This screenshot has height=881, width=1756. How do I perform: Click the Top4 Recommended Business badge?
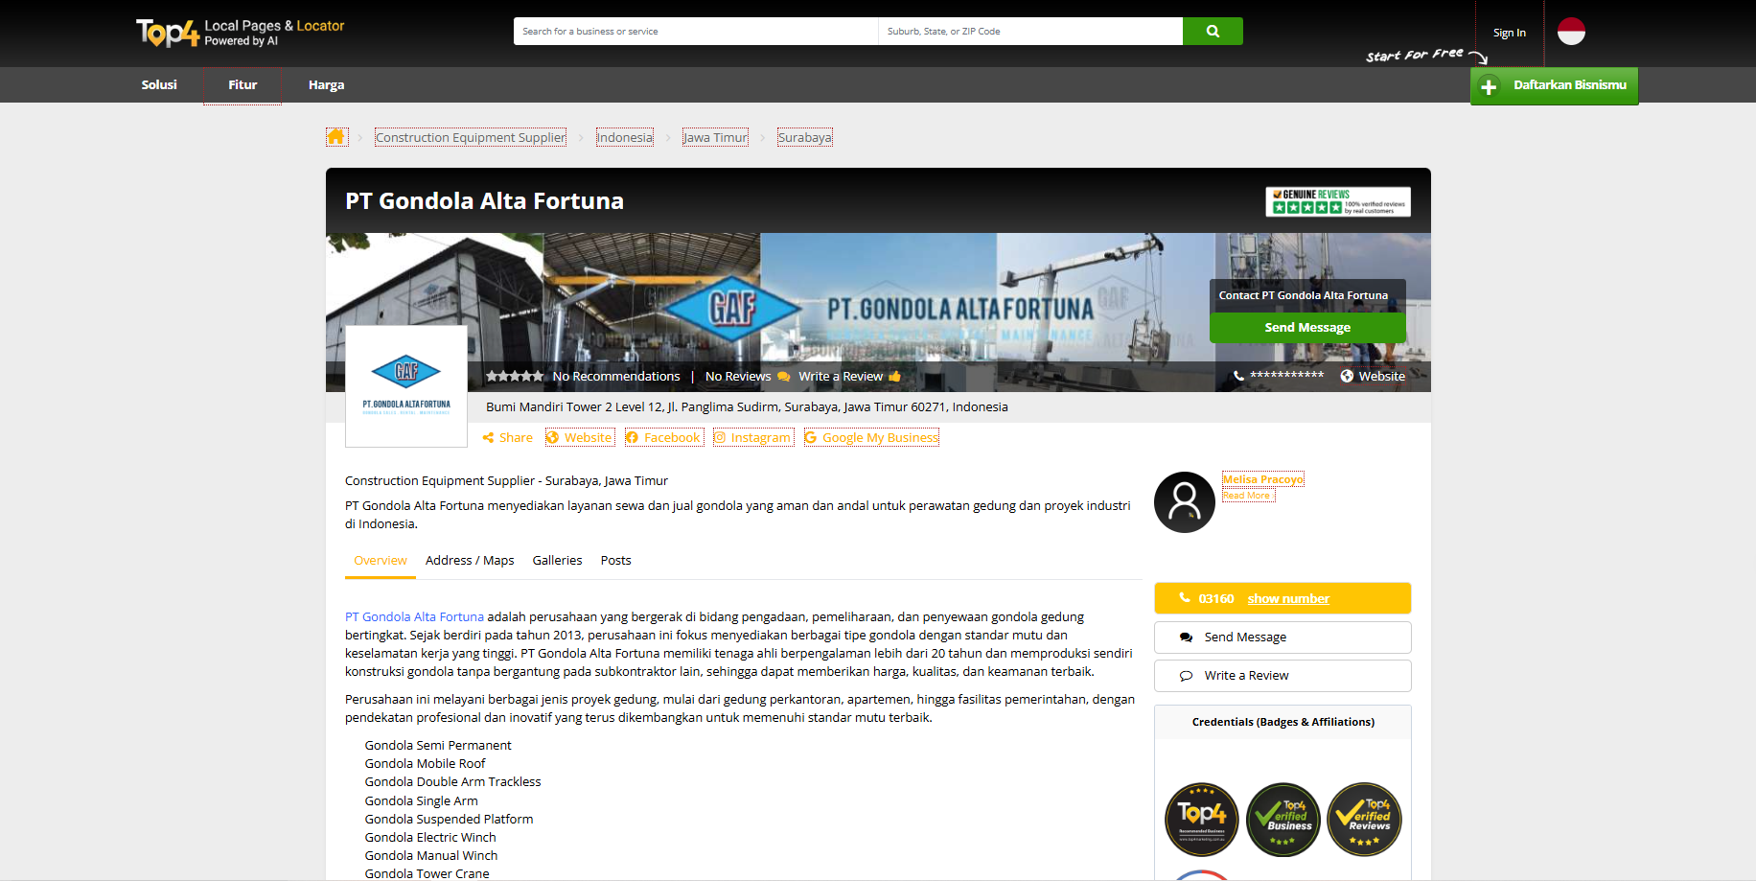pyautogui.click(x=1202, y=820)
